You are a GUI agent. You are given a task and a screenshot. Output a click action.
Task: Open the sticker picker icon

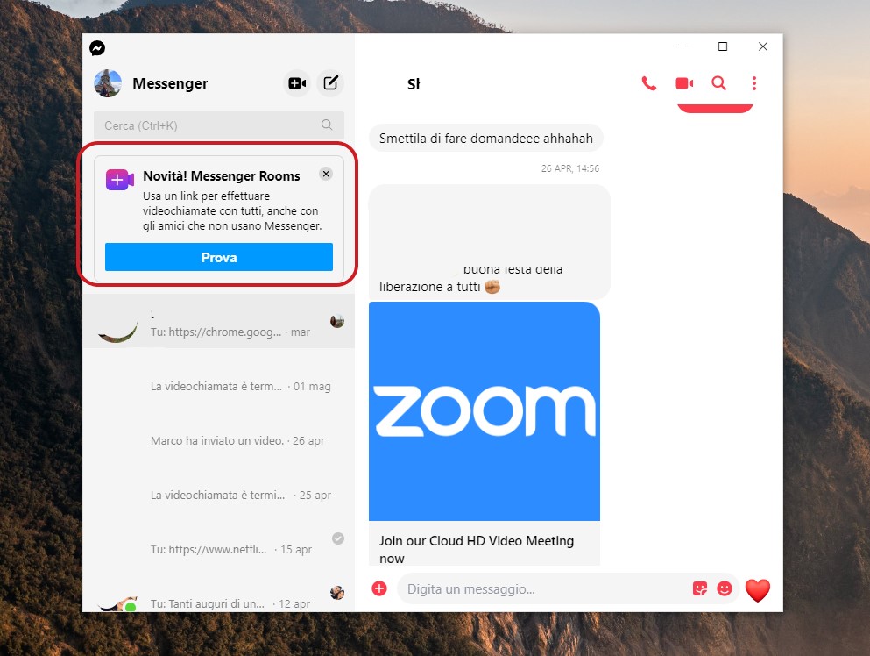coord(700,588)
